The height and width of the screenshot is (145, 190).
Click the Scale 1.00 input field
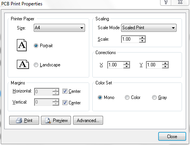[130, 39]
